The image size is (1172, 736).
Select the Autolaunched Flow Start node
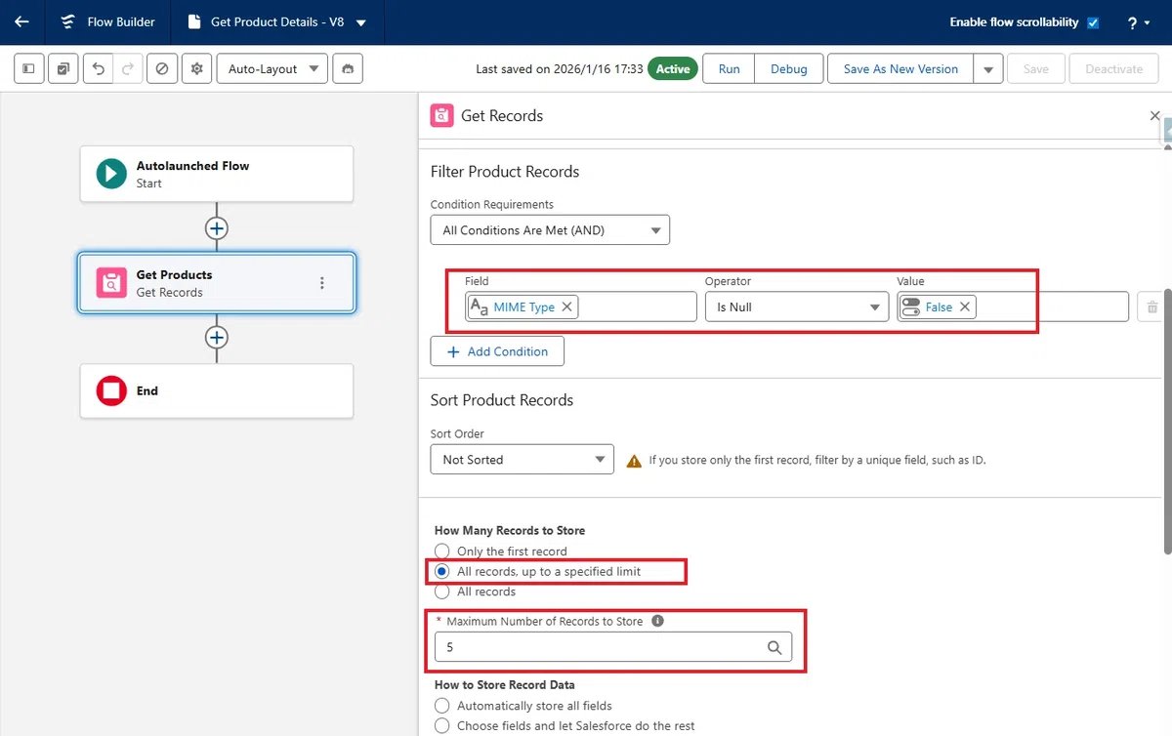(217, 174)
